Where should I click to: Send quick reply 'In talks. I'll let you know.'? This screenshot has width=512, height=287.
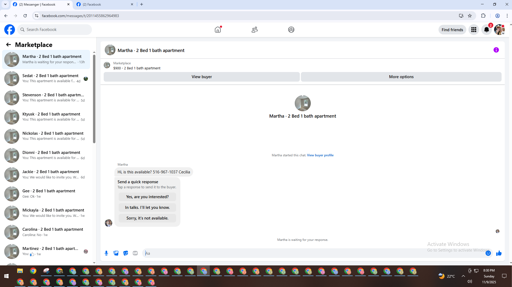[147, 208]
